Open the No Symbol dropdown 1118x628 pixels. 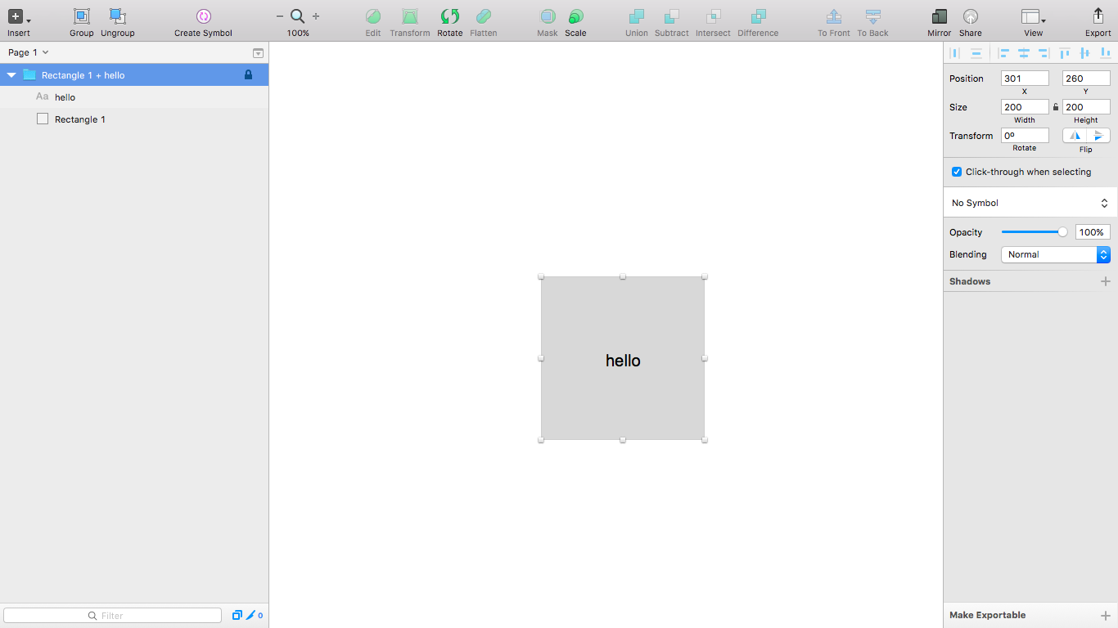(x=1030, y=203)
